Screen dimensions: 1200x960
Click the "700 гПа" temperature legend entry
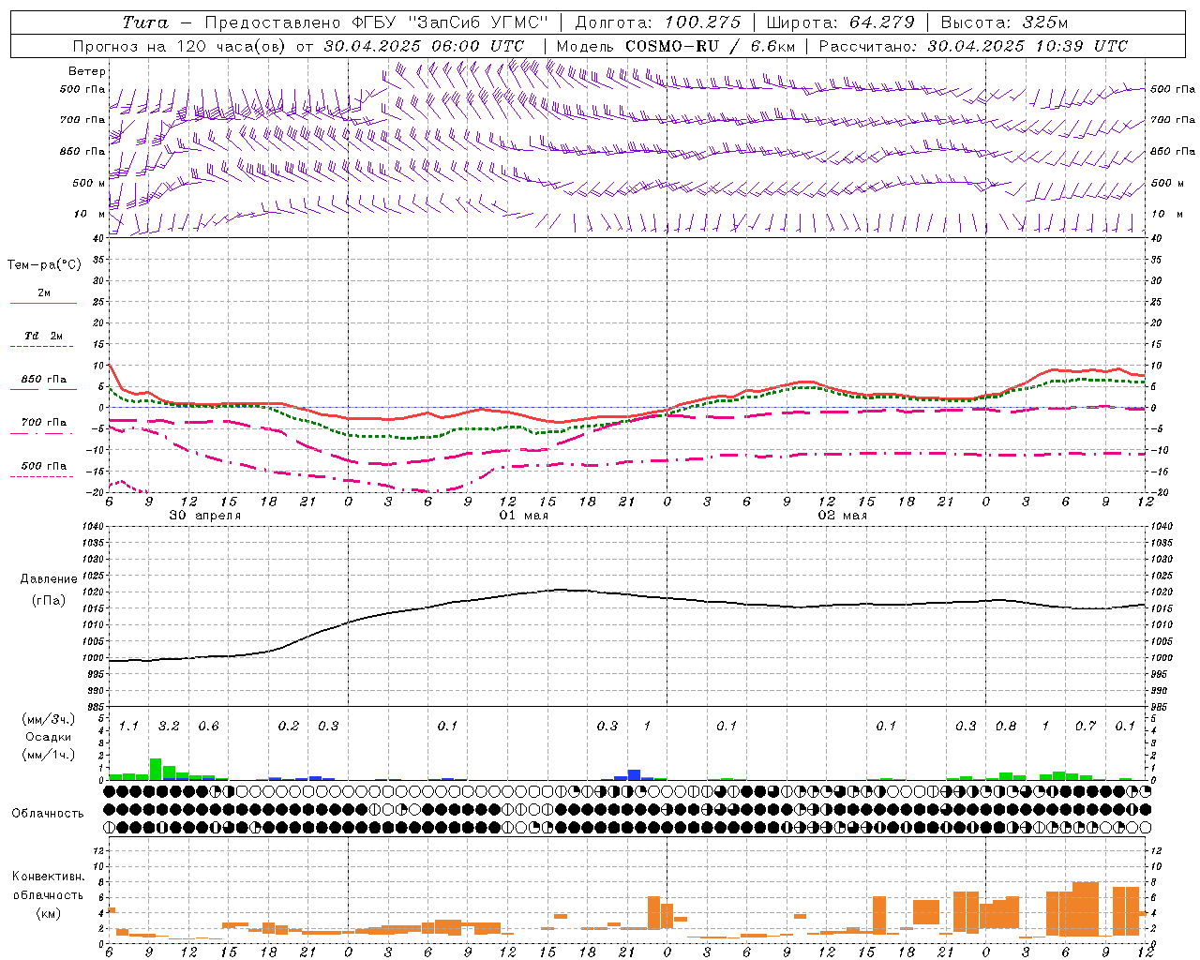(x=44, y=423)
